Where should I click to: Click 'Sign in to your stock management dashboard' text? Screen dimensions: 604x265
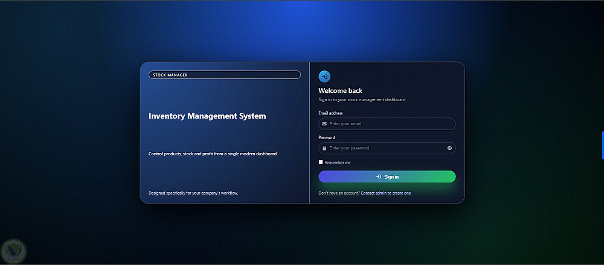(362, 100)
